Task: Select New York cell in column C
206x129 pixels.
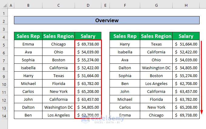Action: 59,91
